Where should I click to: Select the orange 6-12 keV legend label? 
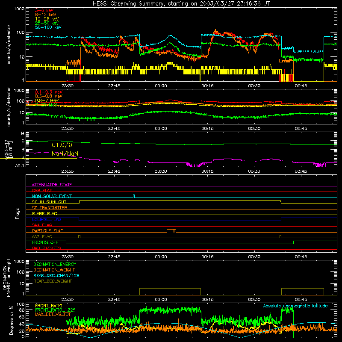[x=46, y=15]
